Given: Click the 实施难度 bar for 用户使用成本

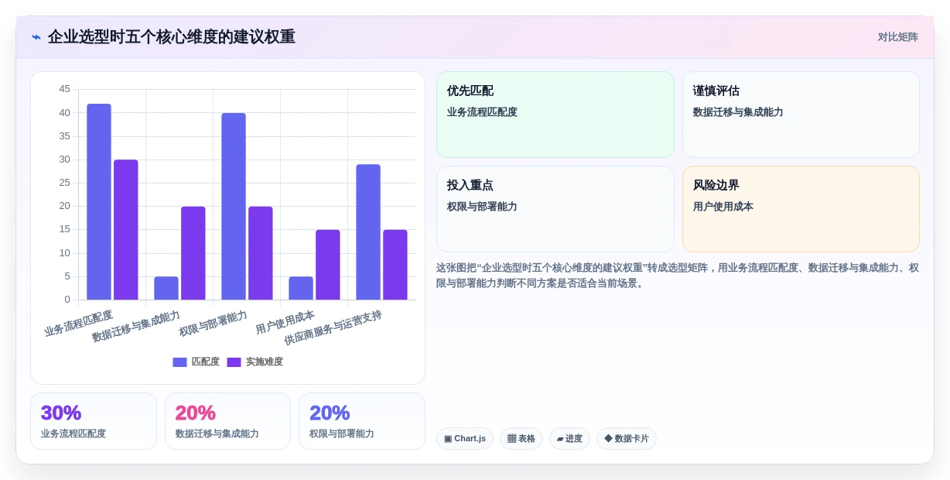Looking at the screenshot, I should (x=328, y=265).
